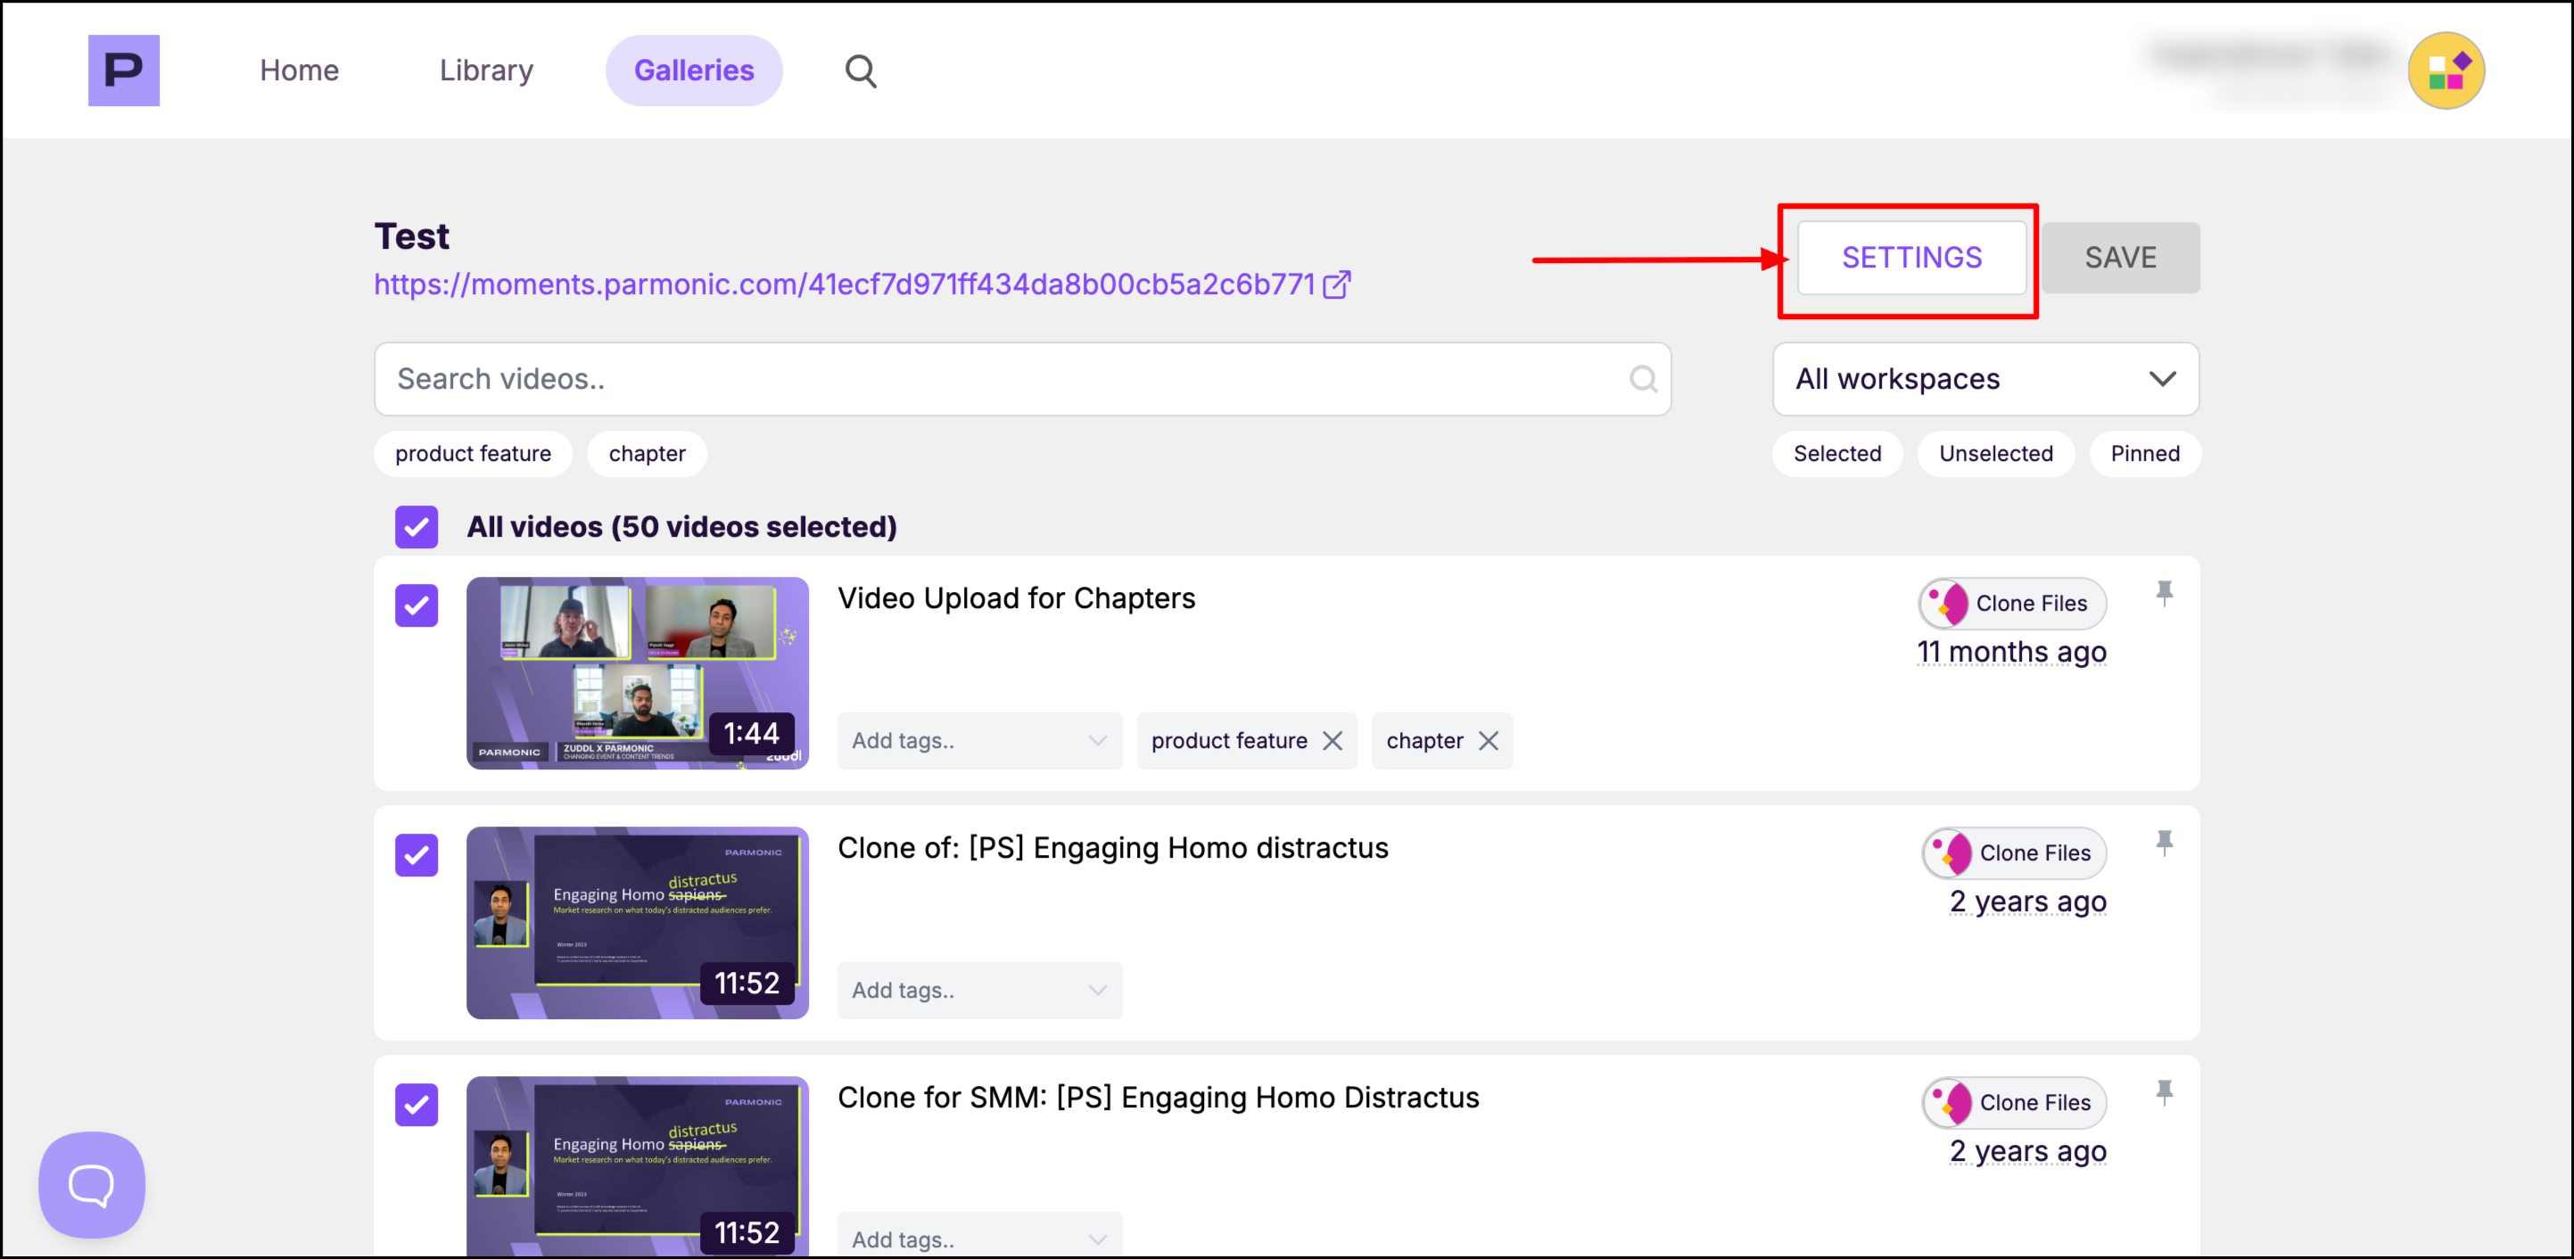
Task: Go to the Library tab
Action: (x=485, y=71)
